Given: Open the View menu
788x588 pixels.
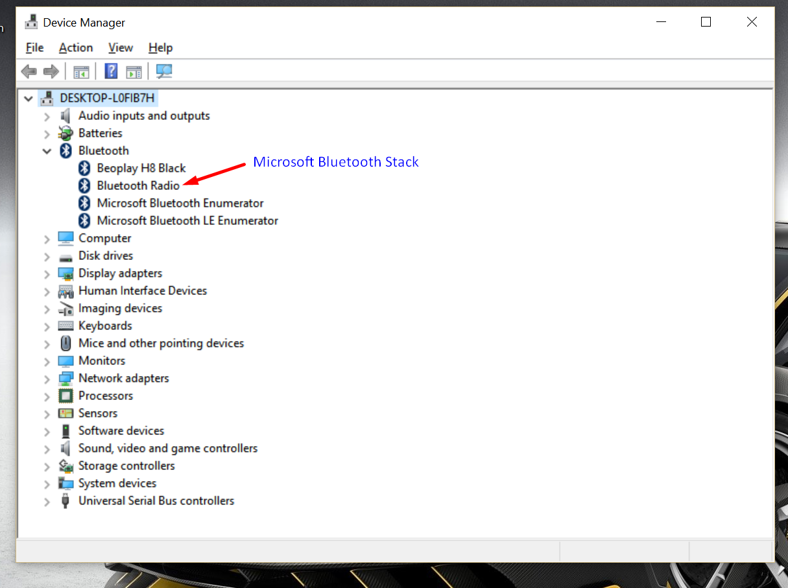Looking at the screenshot, I should coord(121,47).
